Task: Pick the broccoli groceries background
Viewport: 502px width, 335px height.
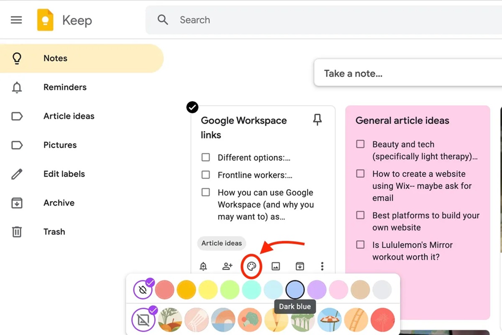Action: pyautogui.click(x=250, y=320)
